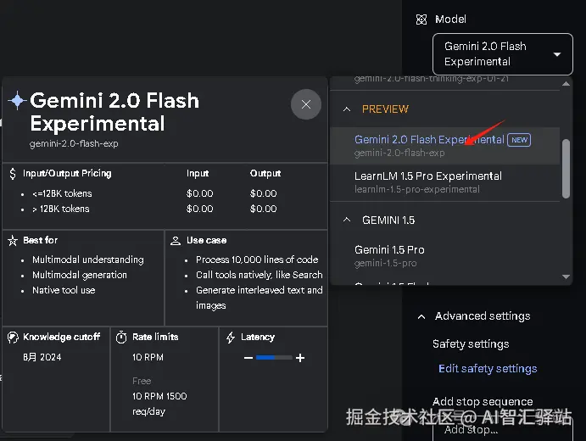Close the Gemini 2.0 Flash Experimental info card

pyautogui.click(x=306, y=104)
